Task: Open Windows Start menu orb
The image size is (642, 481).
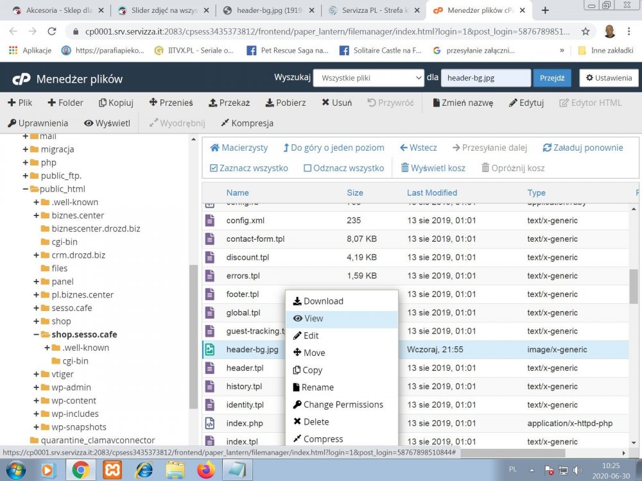Action: [16, 469]
